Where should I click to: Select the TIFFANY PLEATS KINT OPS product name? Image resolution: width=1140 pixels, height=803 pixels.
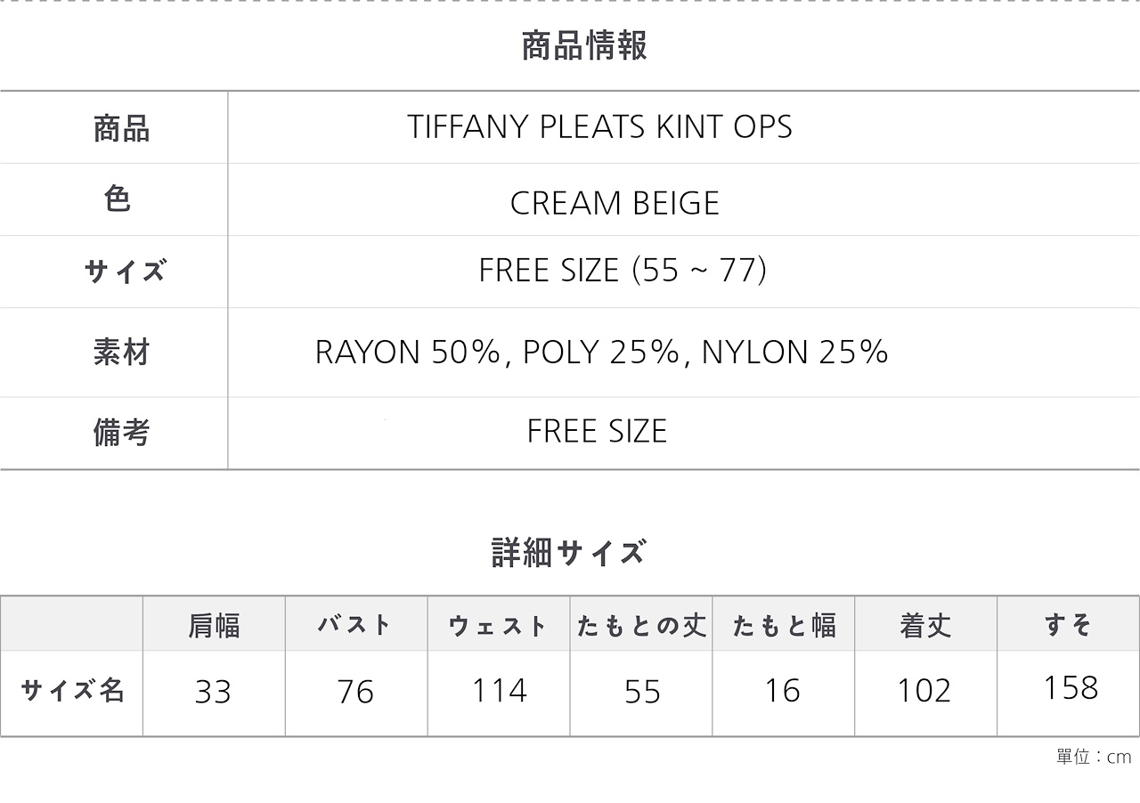pyautogui.click(x=599, y=127)
